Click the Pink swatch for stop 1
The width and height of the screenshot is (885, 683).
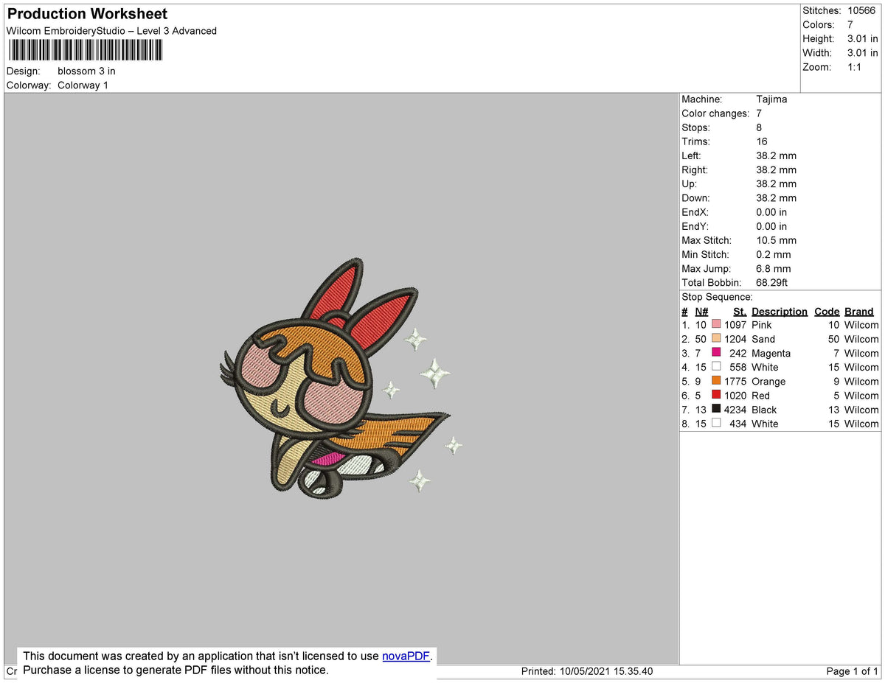pyautogui.click(x=715, y=324)
